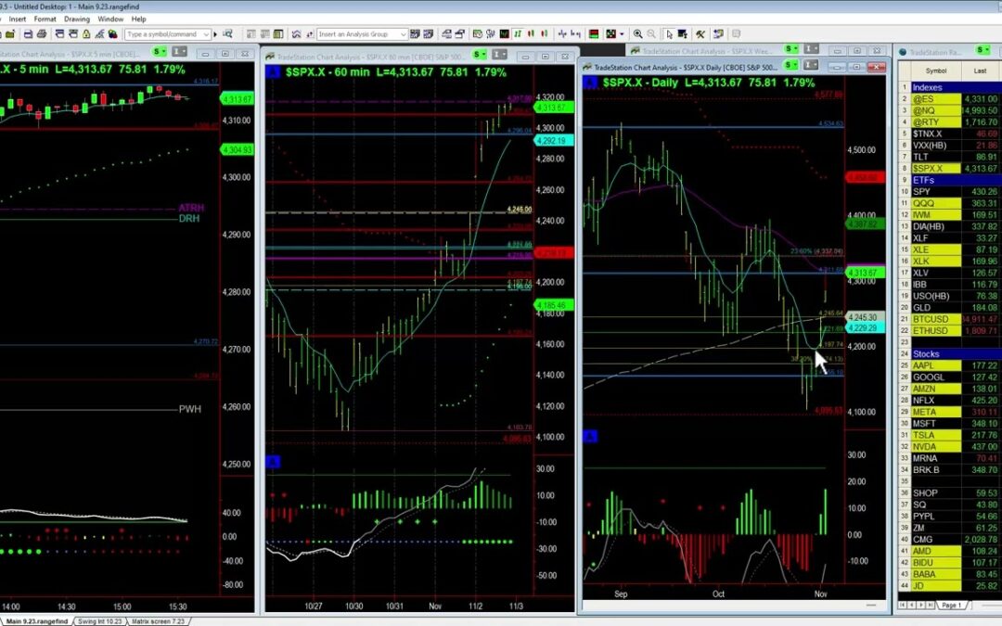Open the Drawing menu

[x=77, y=19]
